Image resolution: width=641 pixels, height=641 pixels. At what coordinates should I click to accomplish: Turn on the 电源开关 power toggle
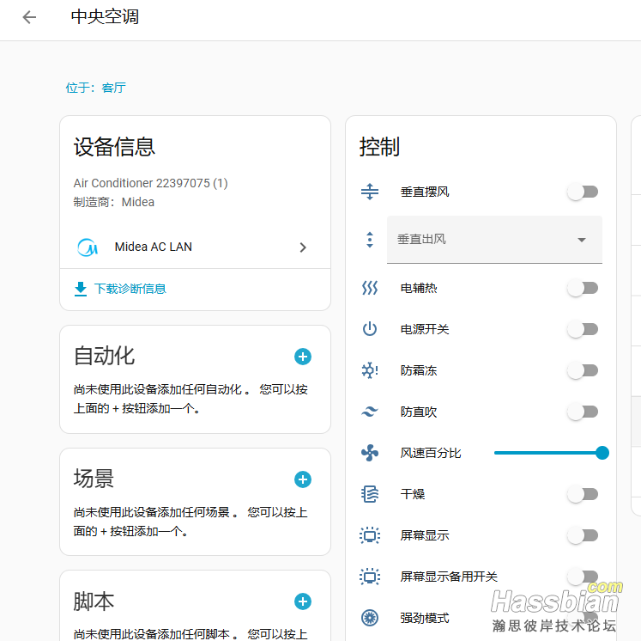pos(583,329)
